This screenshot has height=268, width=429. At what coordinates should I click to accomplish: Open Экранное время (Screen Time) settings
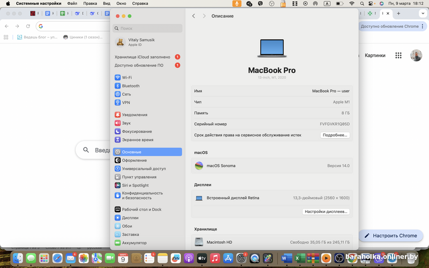tap(137, 139)
